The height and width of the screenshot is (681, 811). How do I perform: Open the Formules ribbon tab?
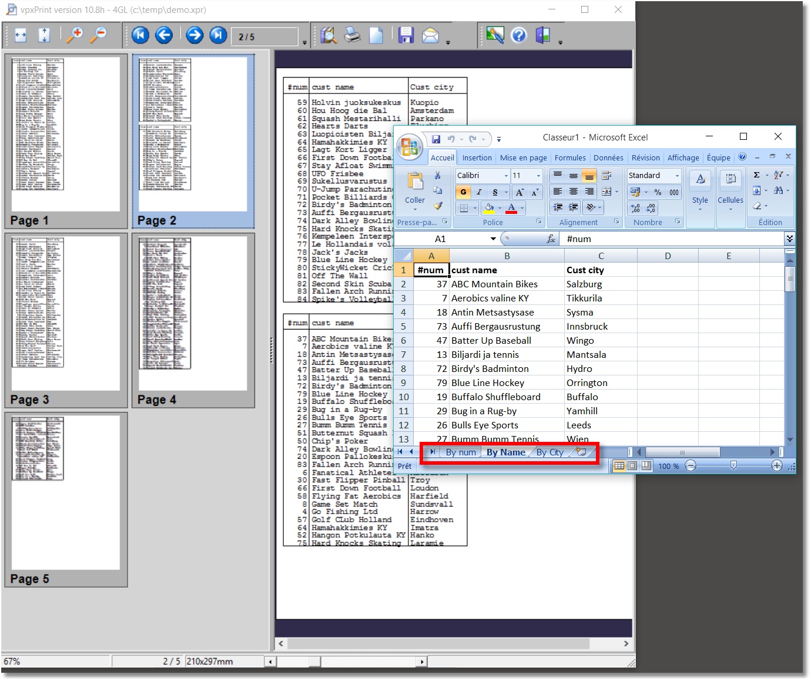pos(570,157)
